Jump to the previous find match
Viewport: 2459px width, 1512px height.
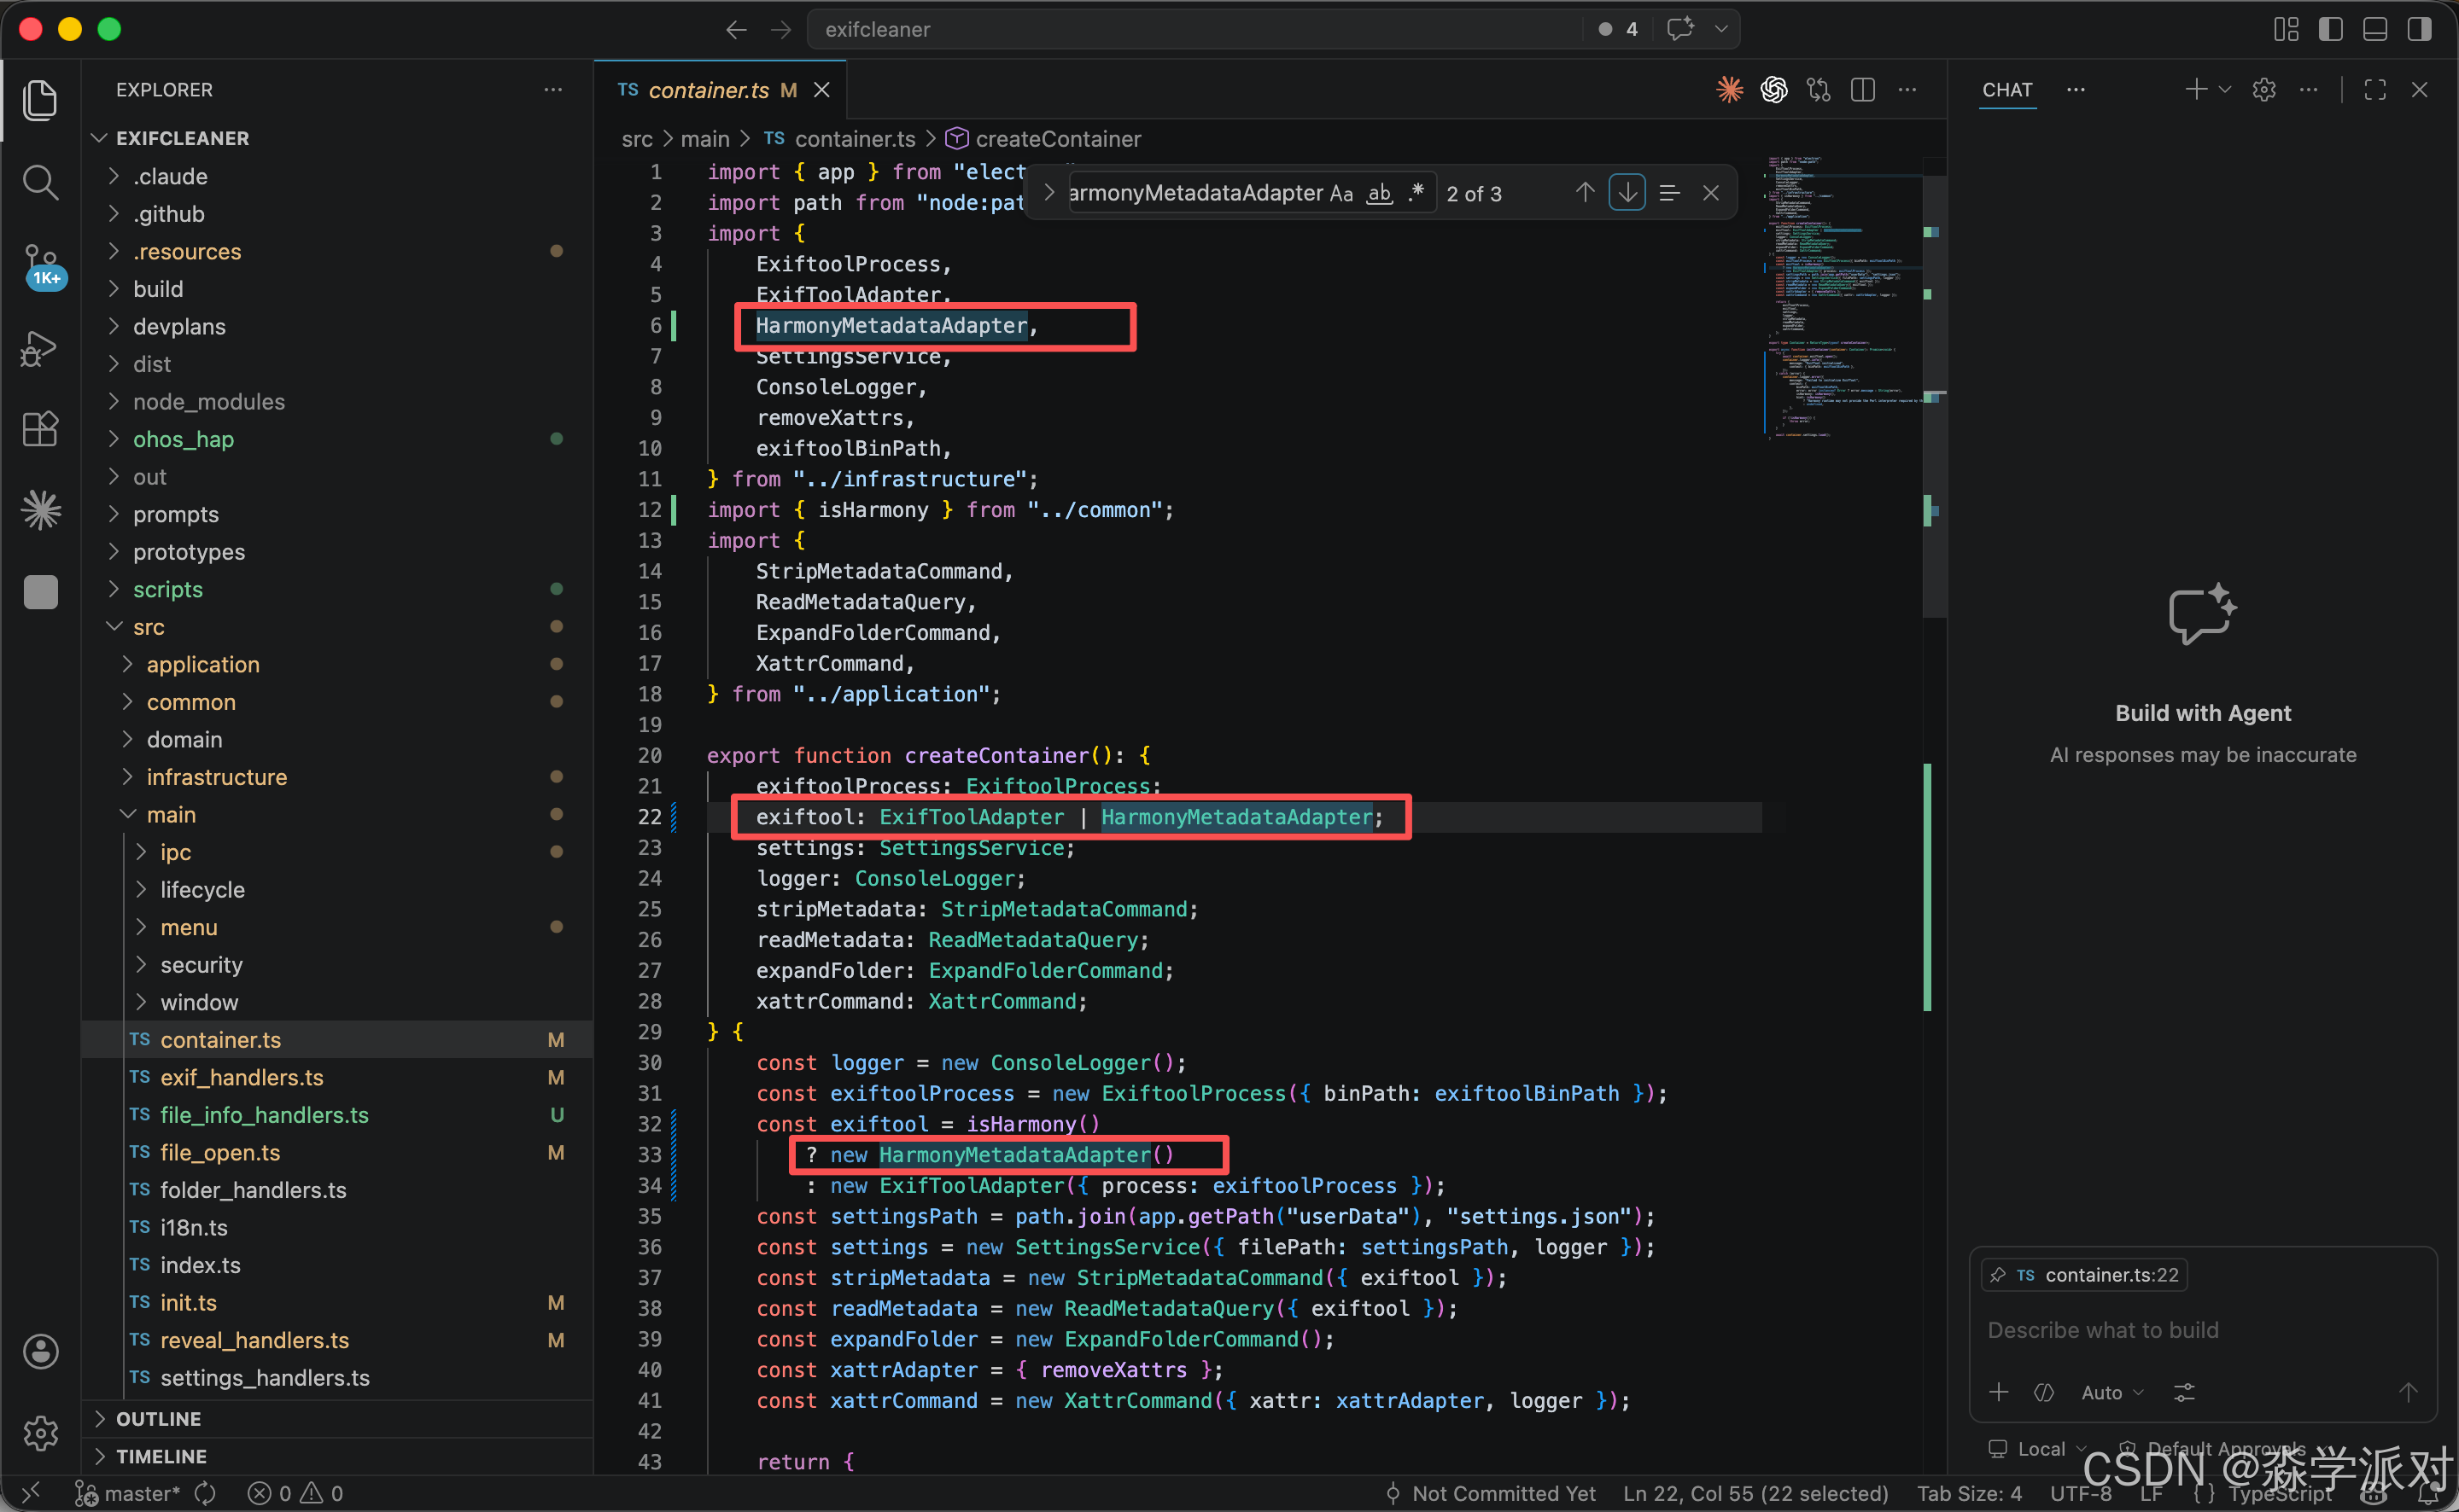[x=1585, y=193]
